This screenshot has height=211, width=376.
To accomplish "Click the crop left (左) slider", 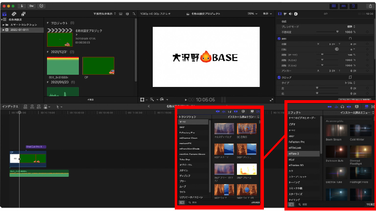I will coord(327,88).
